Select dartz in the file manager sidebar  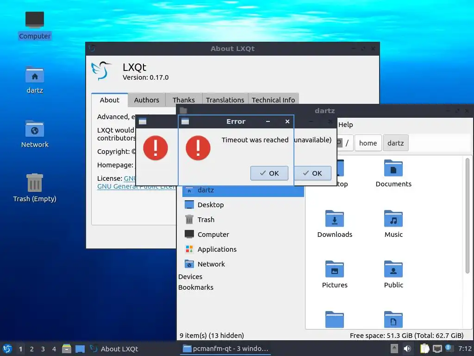tap(243, 190)
